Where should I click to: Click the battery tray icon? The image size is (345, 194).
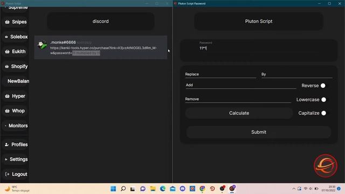click(x=316, y=189)
